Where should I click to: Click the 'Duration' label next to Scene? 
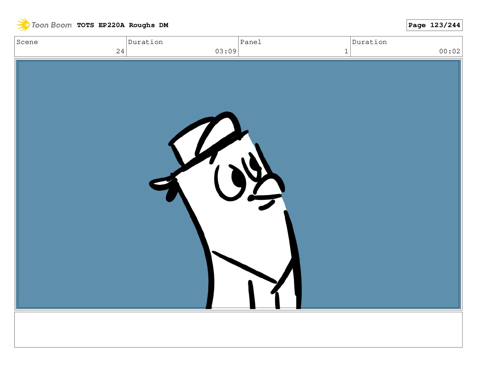[145, 42]
